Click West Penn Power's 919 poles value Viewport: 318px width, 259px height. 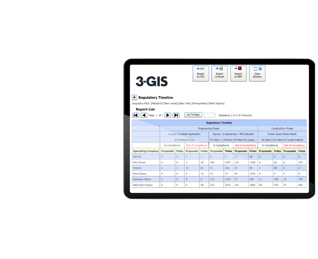pos(276,185)
